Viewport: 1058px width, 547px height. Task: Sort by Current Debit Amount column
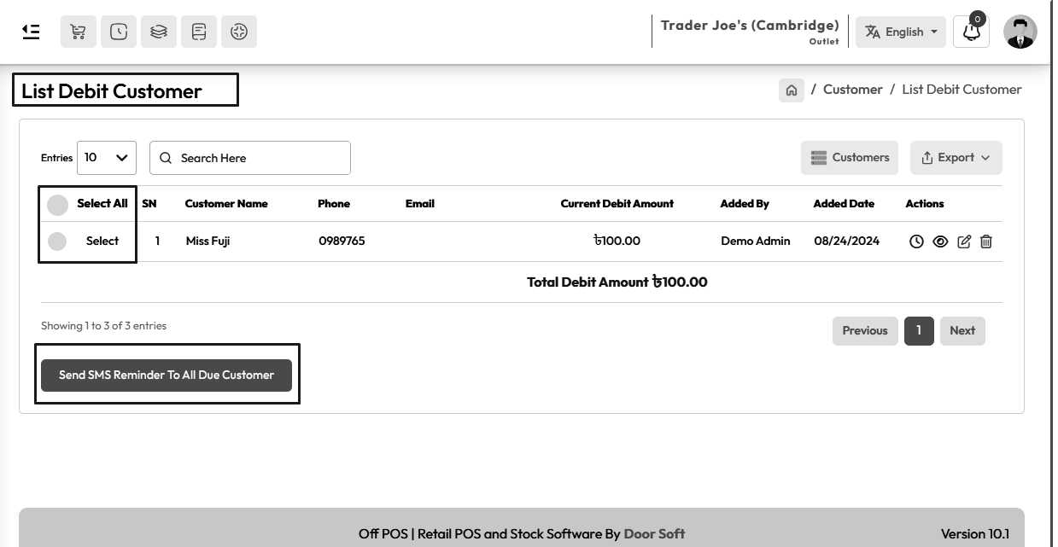[x=617, y=204]
